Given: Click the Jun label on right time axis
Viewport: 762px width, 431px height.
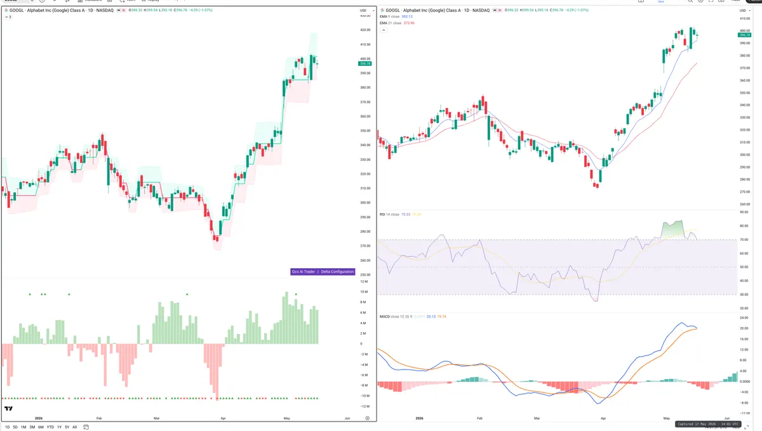Looking at the screenshot, I should pos(726,418).
